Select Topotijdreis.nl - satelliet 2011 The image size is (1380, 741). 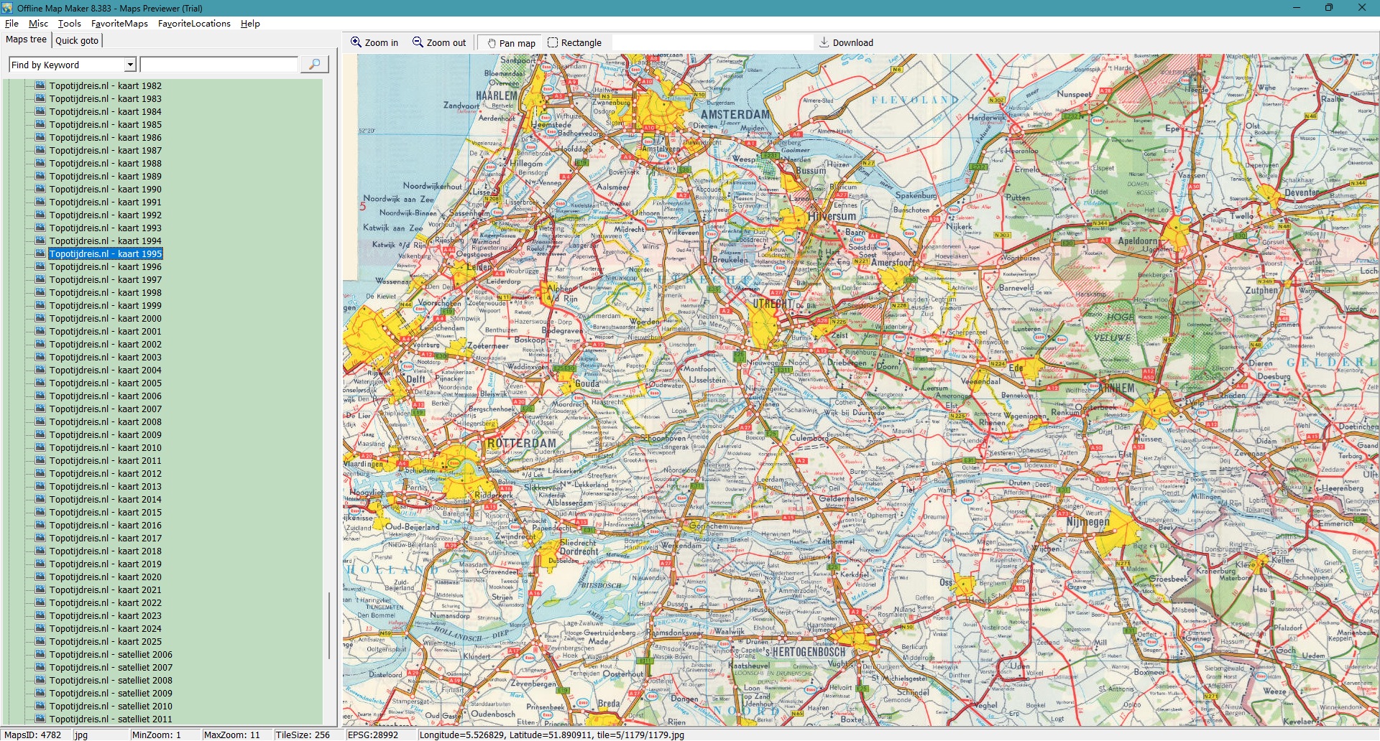111,719
